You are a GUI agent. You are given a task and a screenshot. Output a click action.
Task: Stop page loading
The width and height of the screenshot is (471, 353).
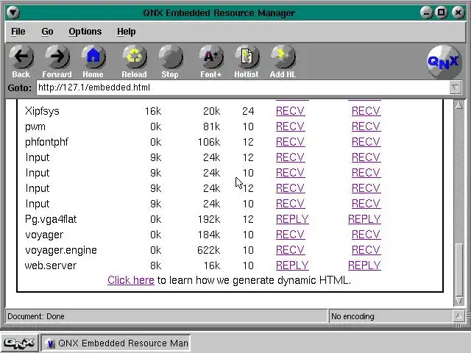pyautogui.click(x=170, y=62)
